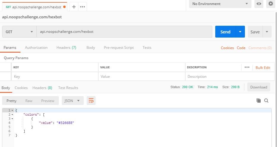The image size is (277, 147).
Task: Open column options three-dot icon in params
Action: [x=247, y=67]
